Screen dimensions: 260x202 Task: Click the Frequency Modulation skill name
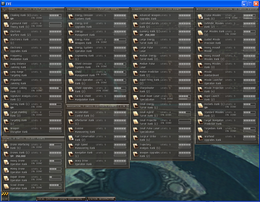coord(19,58)
